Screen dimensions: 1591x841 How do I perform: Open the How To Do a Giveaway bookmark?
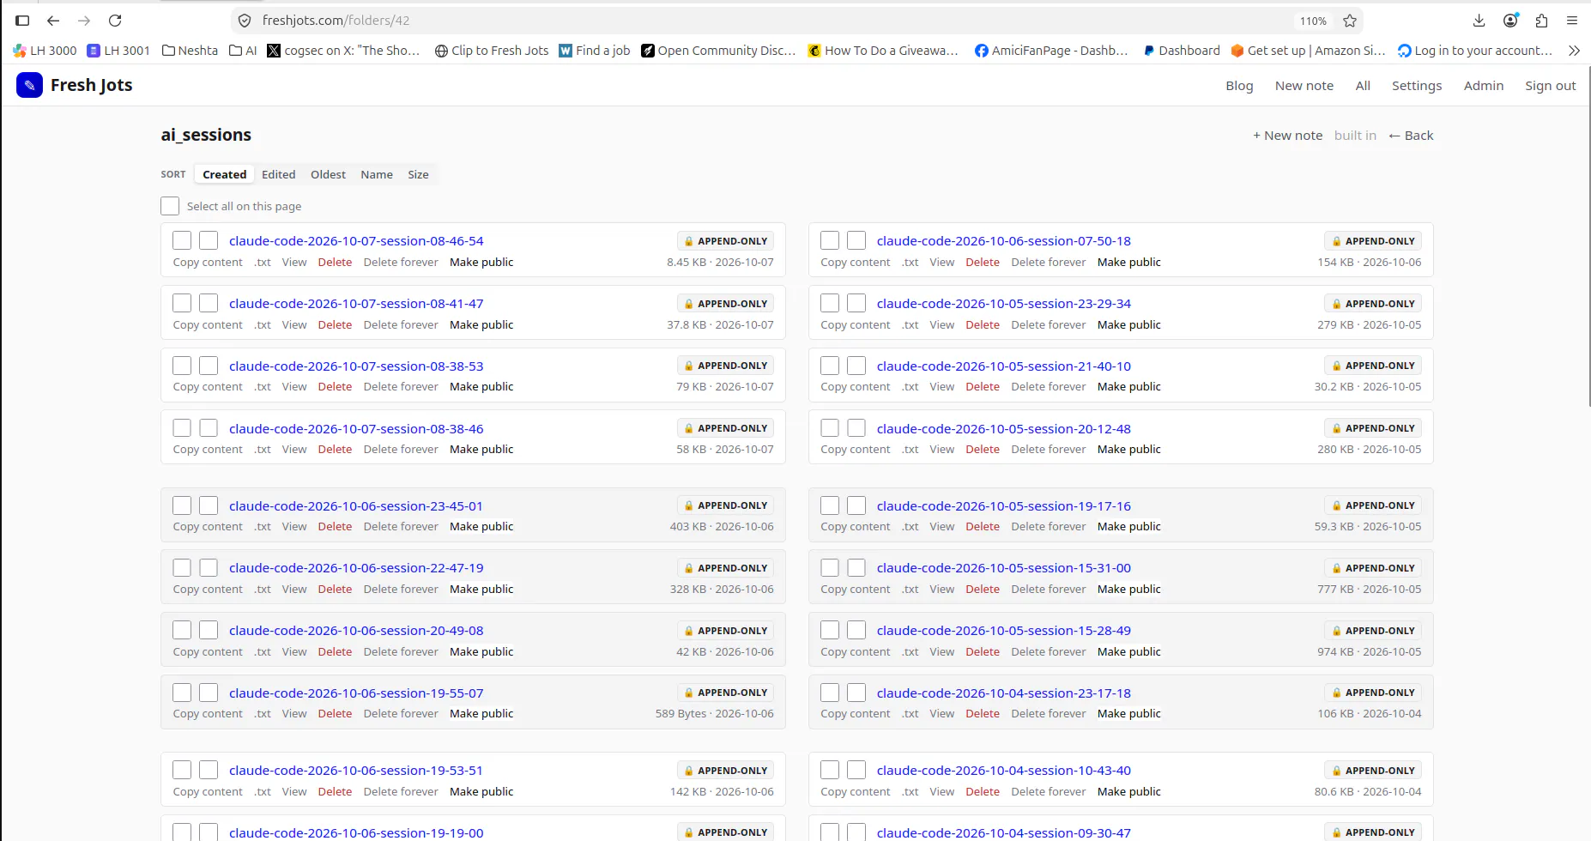[883, 51]
